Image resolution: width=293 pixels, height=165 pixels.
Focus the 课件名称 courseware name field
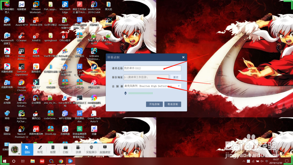coord(152,68)
